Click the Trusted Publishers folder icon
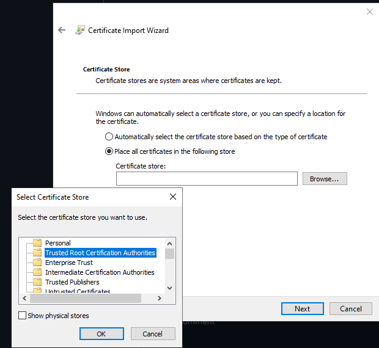379x348 pixels. 37,282
